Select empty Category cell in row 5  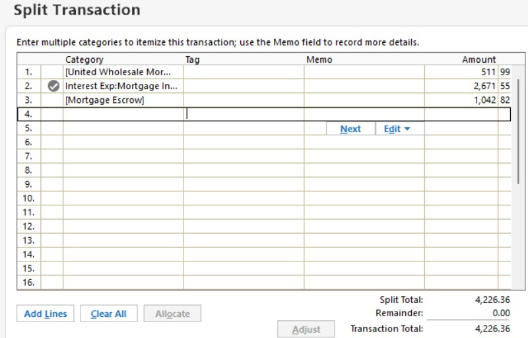[123, 128]
